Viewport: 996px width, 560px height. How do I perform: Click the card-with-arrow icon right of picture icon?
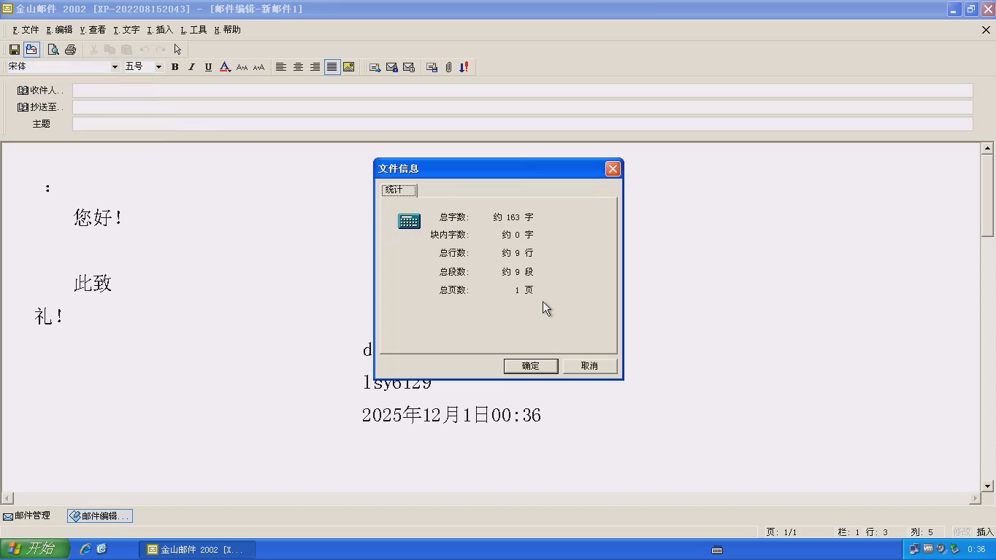[x=375, y=67]
